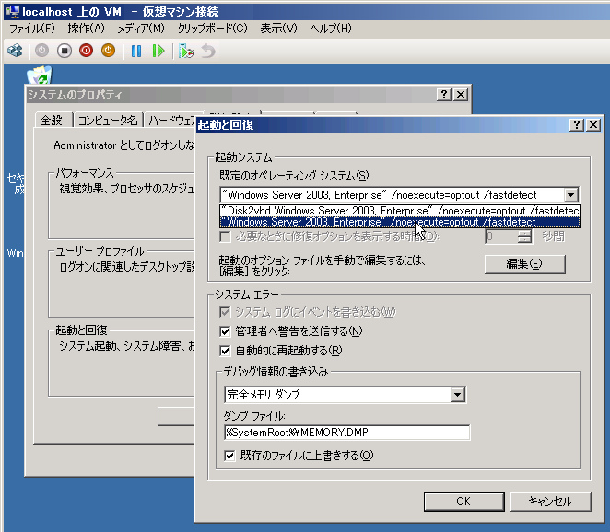Click the システム ログにイベントを書き込む checkbox

point(225,312)
